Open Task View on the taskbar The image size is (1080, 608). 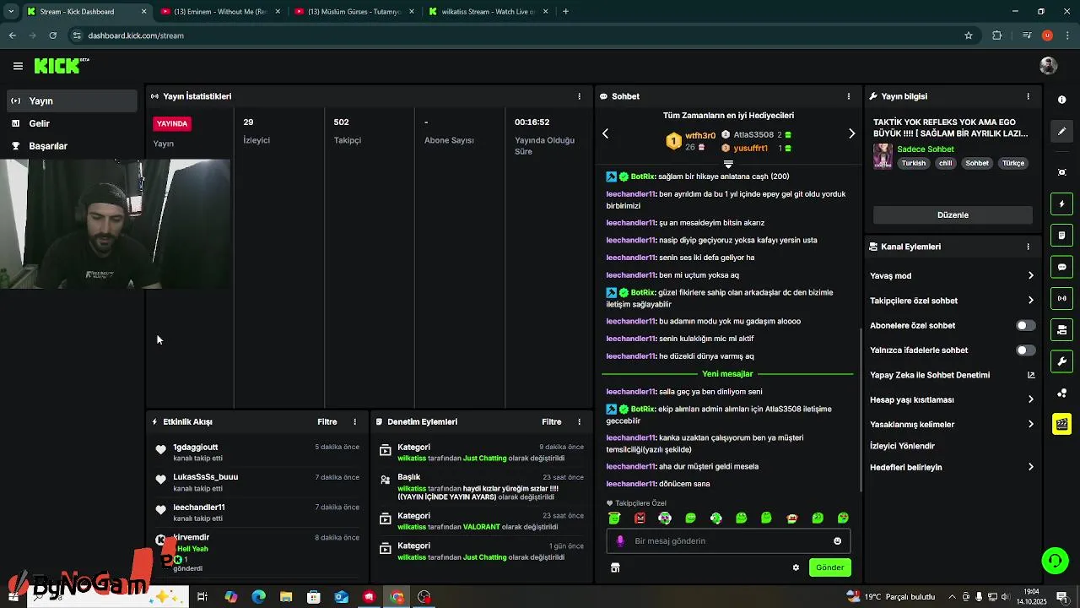202,597
